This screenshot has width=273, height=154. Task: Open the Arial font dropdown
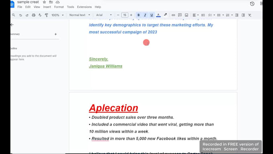tap(104, 15)
